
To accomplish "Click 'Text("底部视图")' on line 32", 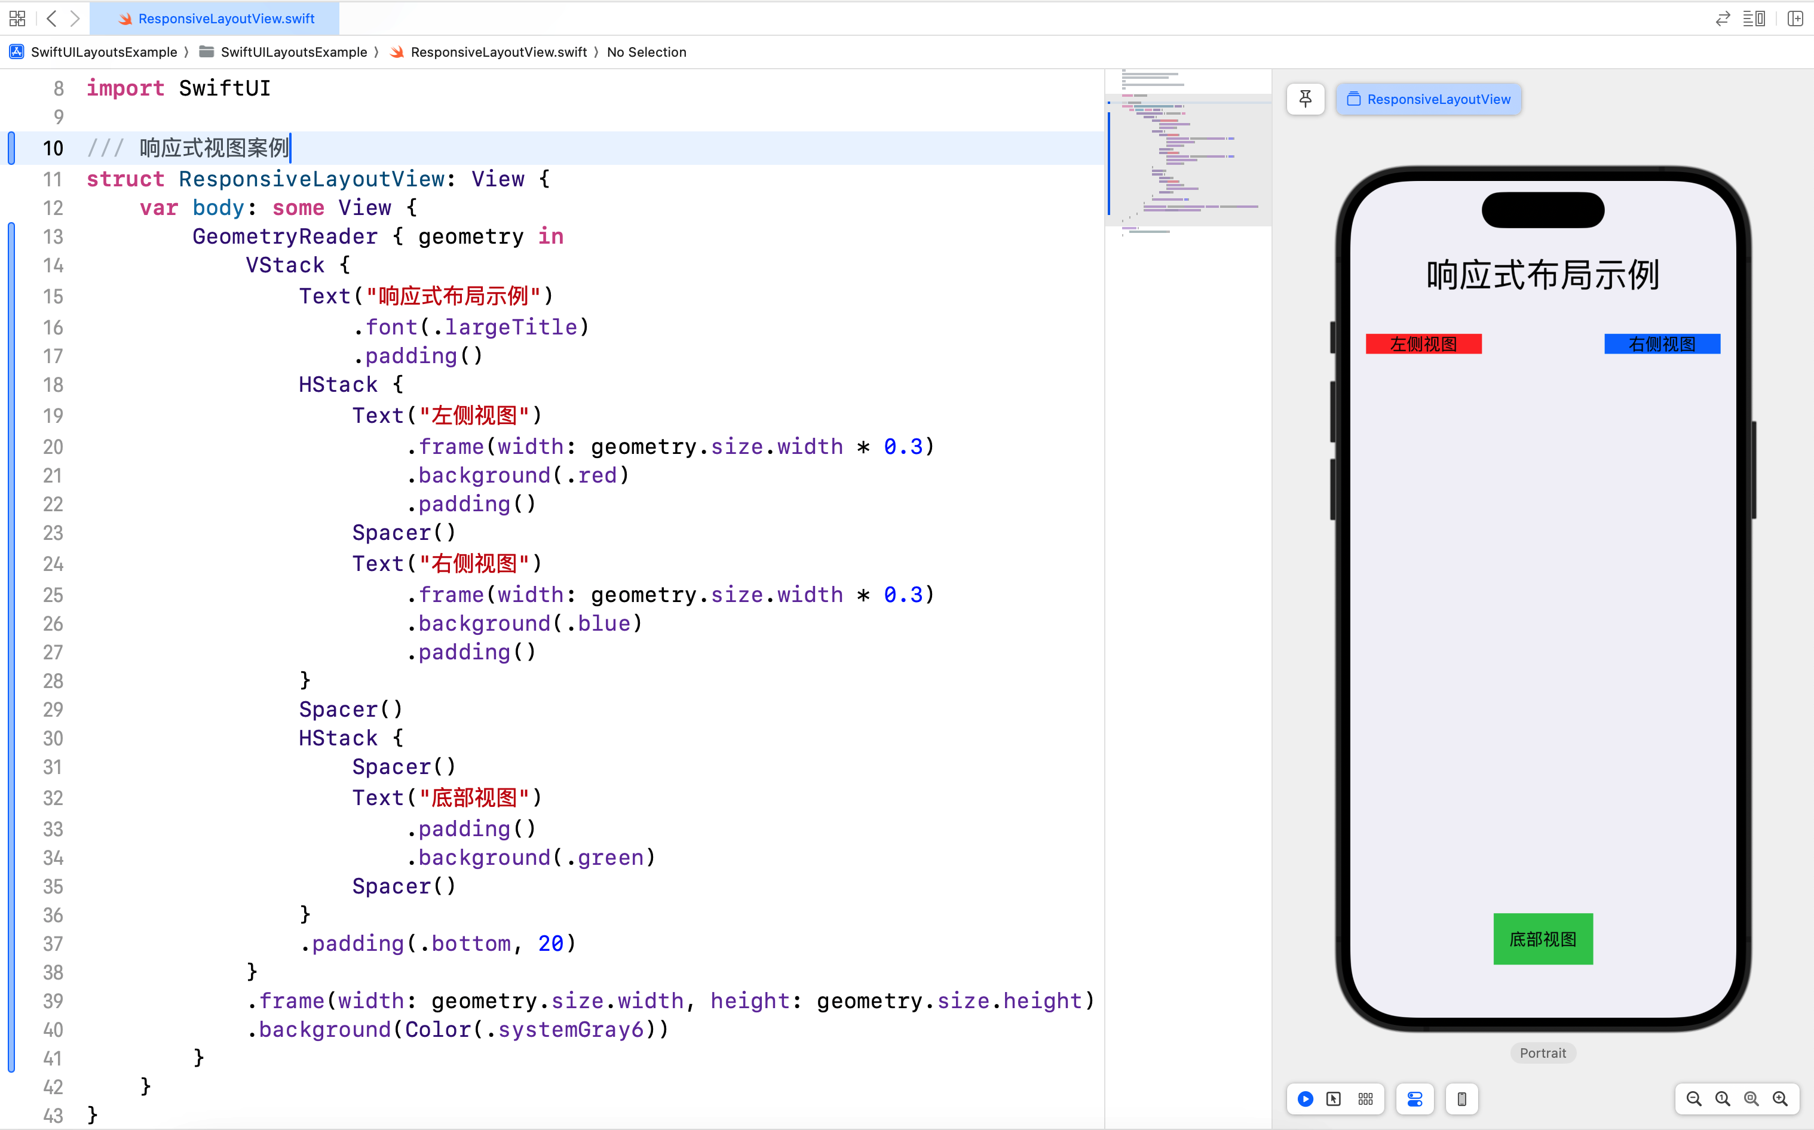I will (x=447, y=797).
